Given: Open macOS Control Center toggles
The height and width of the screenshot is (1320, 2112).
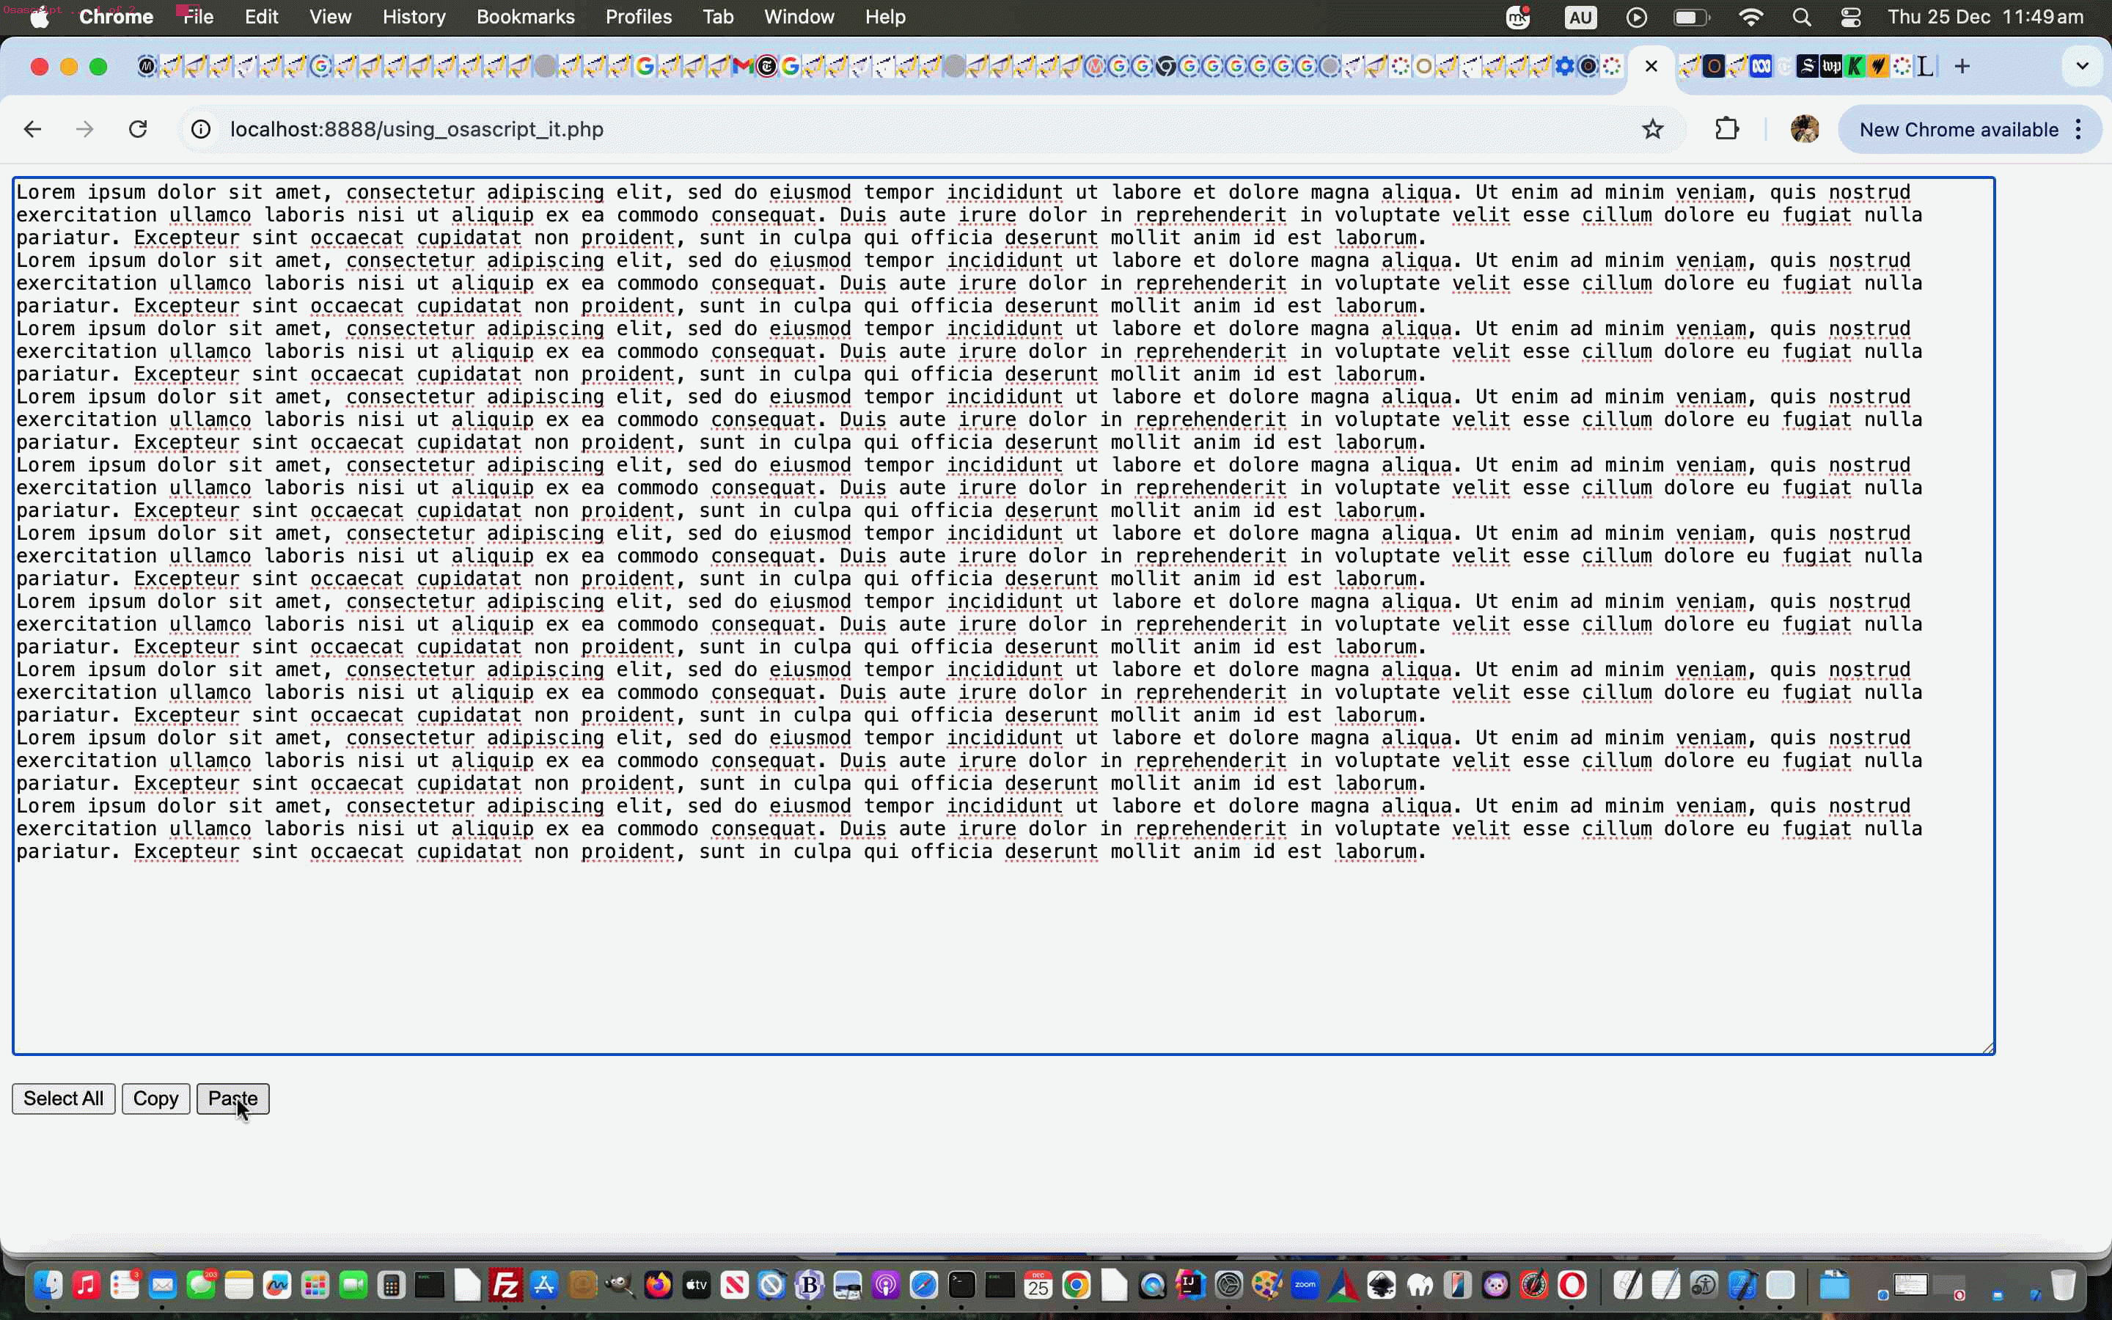Looking at the screenshot, I should tap(1850, 18).
